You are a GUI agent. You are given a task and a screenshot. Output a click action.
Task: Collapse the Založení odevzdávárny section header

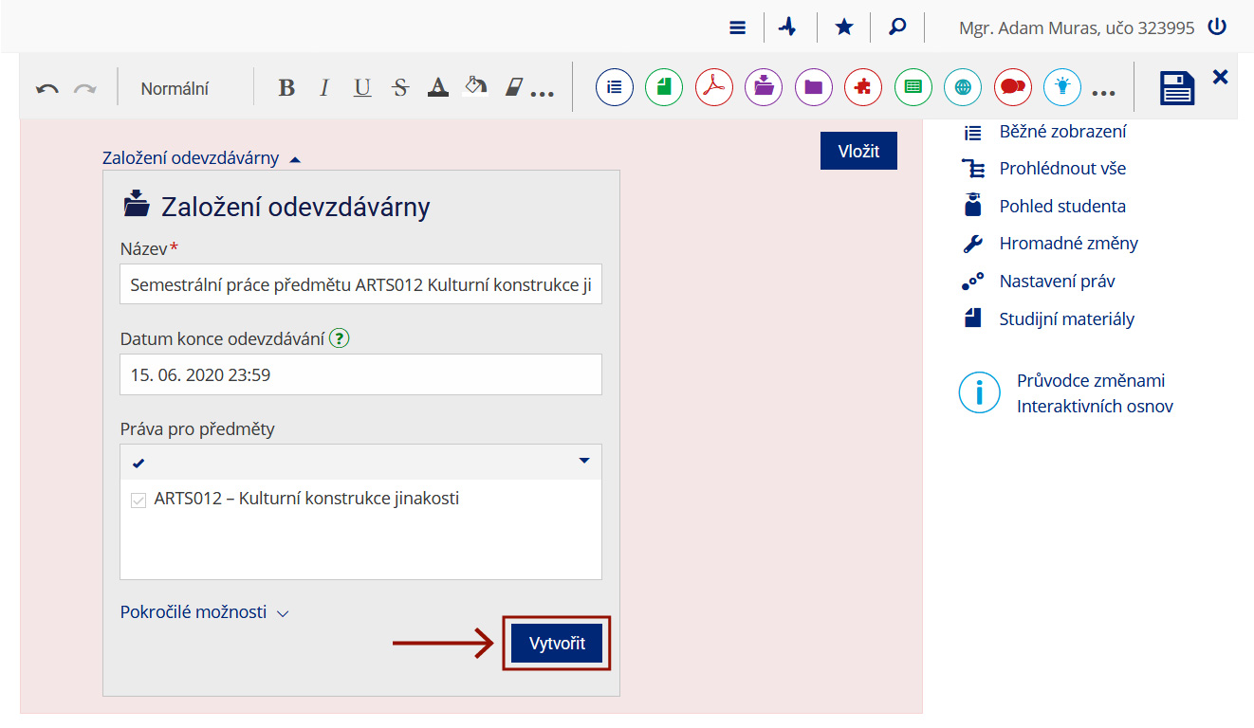201,158
